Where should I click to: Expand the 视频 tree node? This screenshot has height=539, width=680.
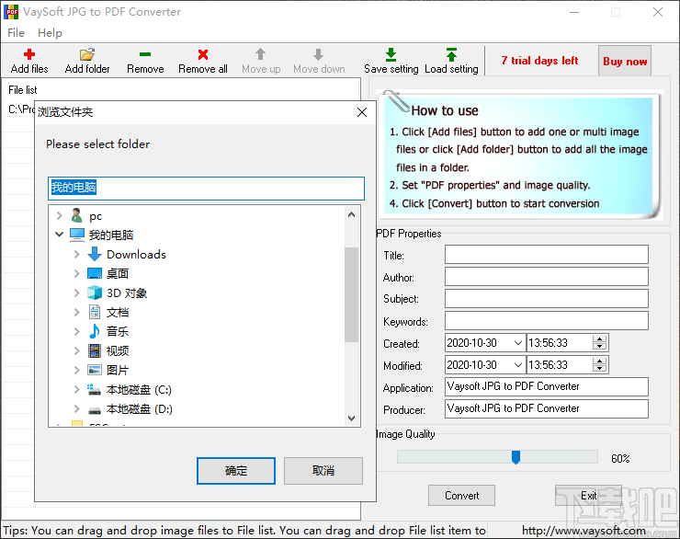77,350
